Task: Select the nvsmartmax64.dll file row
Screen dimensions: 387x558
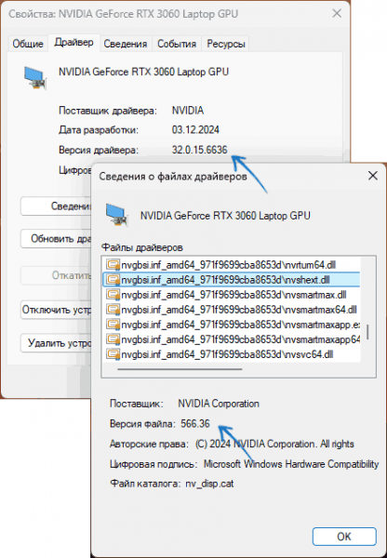Action: 231,310
